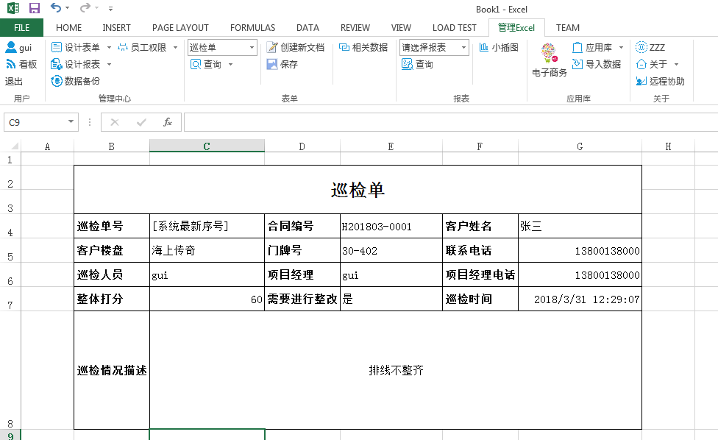
Task: Open the 巡检单 form combo box
Action: point(222,47)
